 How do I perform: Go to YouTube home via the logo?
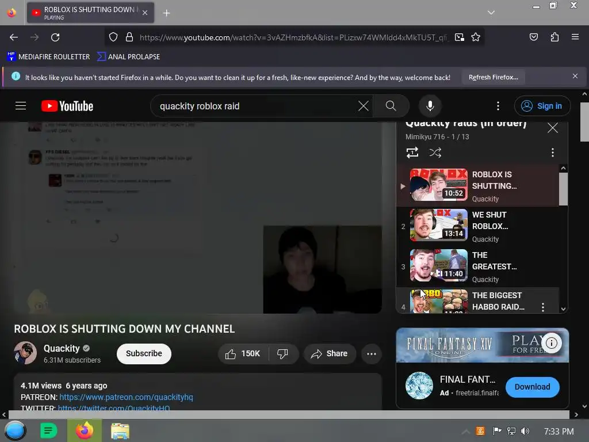click(x=67, y=106)
